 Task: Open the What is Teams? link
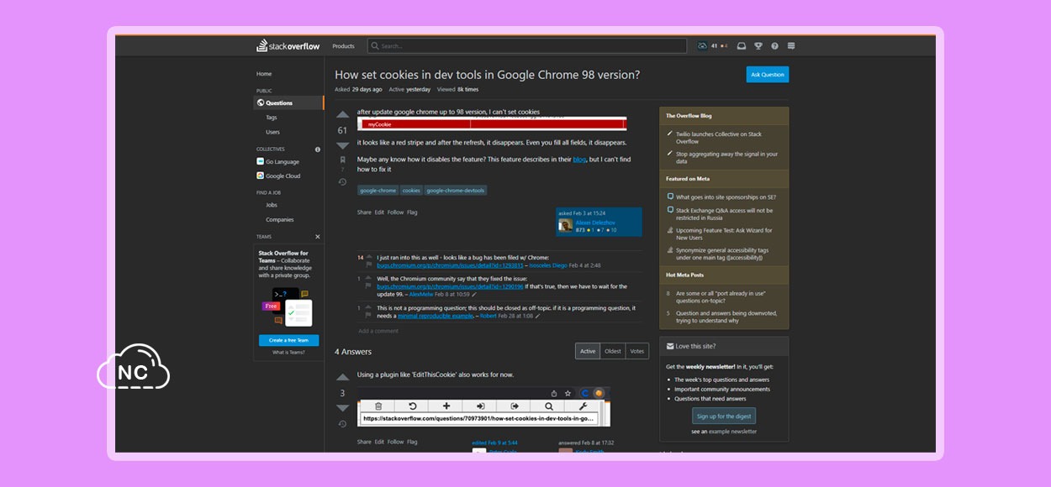288,353
